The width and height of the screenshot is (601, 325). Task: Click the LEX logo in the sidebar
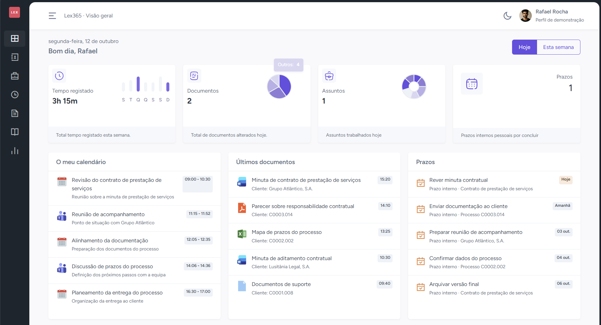[14, 12]
